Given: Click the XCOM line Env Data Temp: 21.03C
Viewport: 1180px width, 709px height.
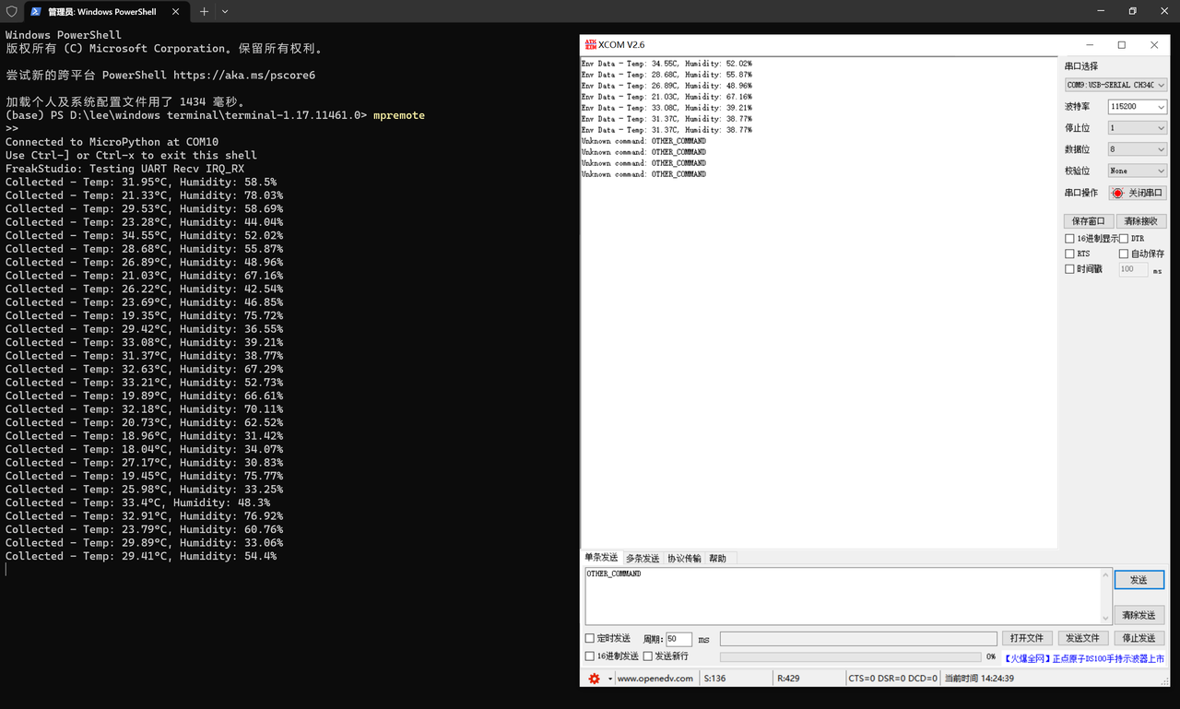Looking at the screenshot, I should (667, 97).
